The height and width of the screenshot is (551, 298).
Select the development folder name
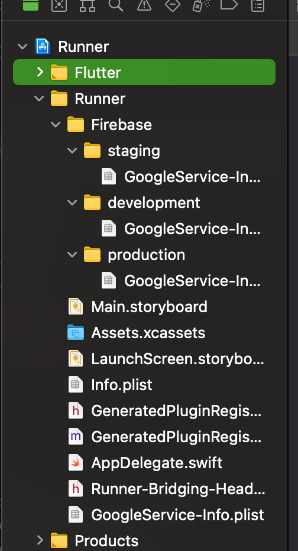154,203
